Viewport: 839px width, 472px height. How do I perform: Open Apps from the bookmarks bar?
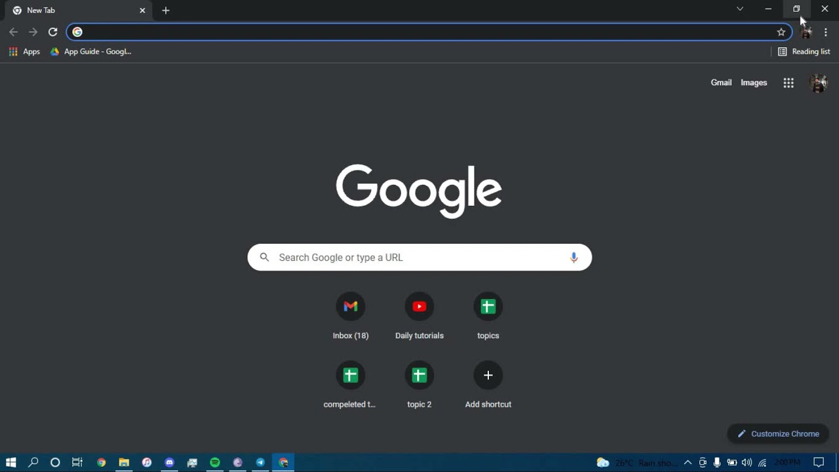[x=24, y=51]
